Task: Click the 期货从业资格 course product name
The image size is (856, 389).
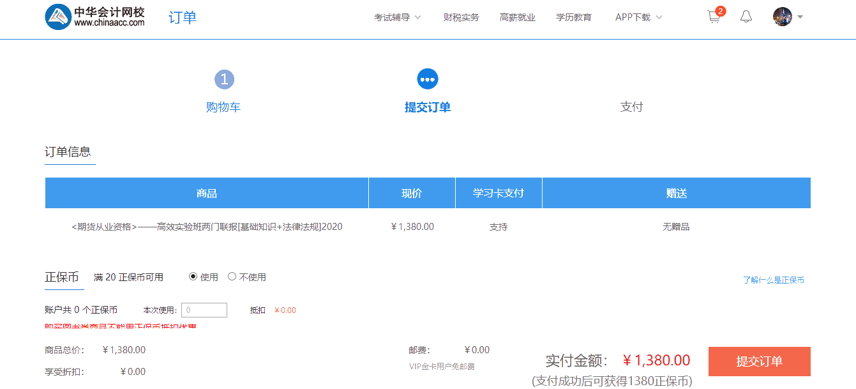Action: [x=207, y=227]
